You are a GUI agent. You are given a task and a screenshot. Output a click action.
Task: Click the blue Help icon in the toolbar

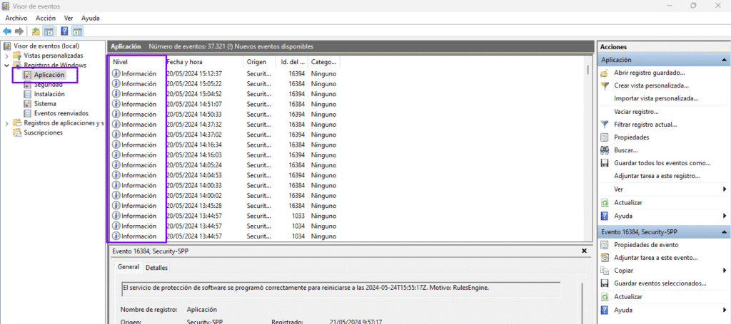(x=64, y=31)
